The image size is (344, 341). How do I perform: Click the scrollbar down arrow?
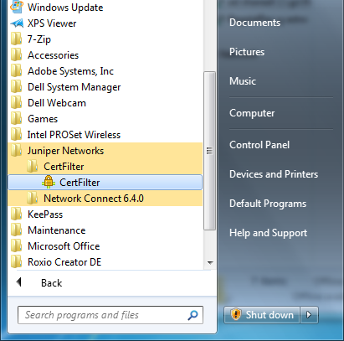click(210, 262)
